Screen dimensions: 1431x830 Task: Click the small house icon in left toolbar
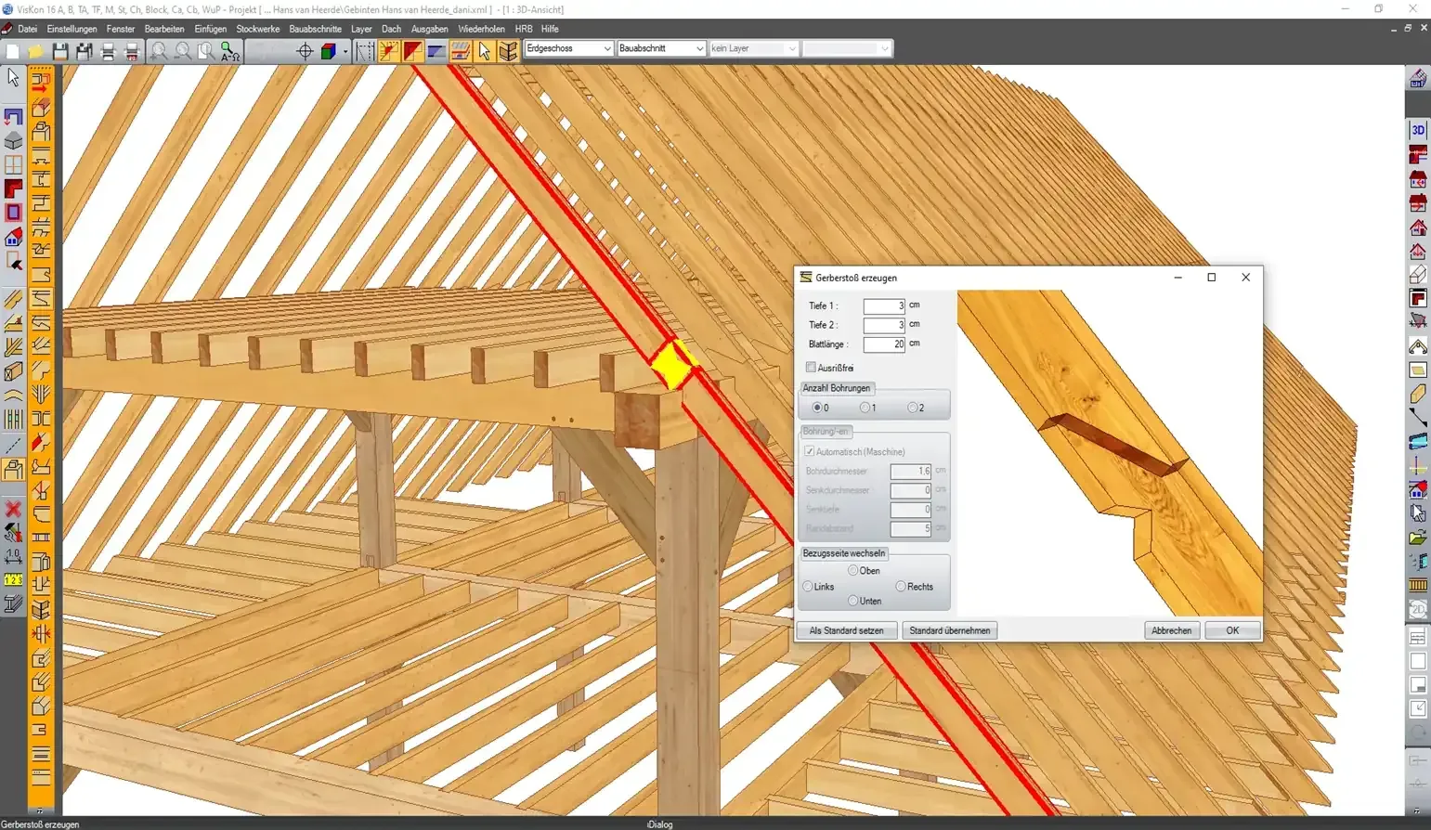point(13,238)
